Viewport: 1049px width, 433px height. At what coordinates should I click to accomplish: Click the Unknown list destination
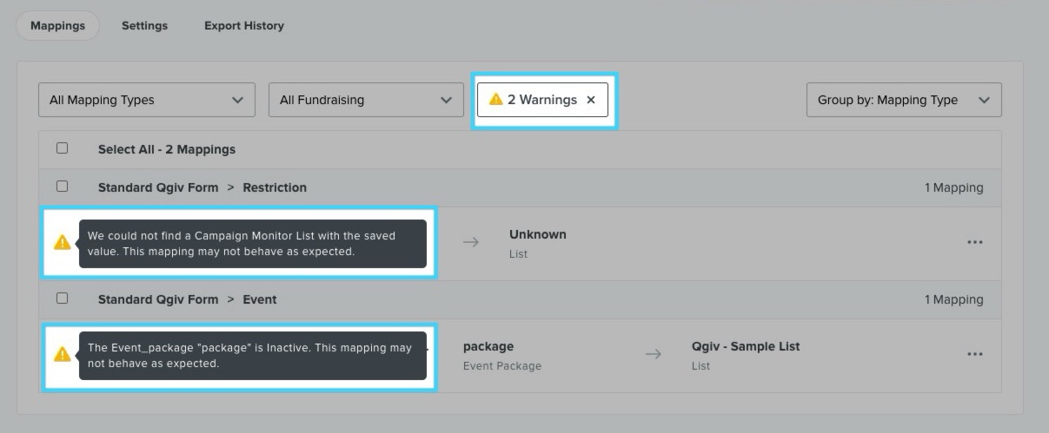pos(537,234)
